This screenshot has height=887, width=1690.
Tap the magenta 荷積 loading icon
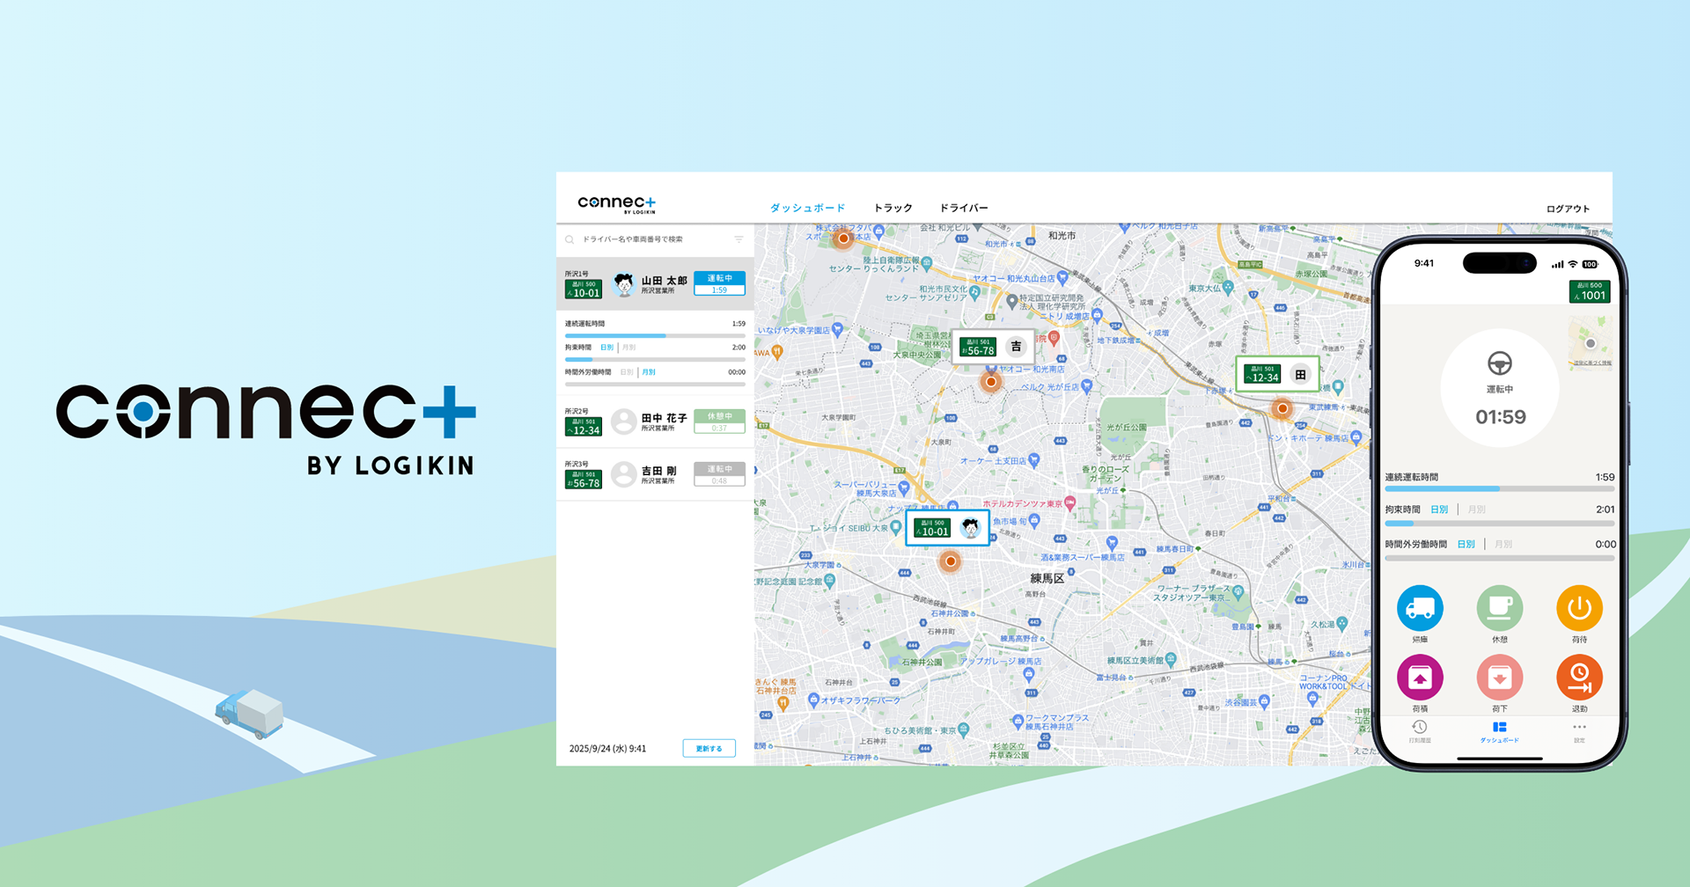pos(1420,678)
